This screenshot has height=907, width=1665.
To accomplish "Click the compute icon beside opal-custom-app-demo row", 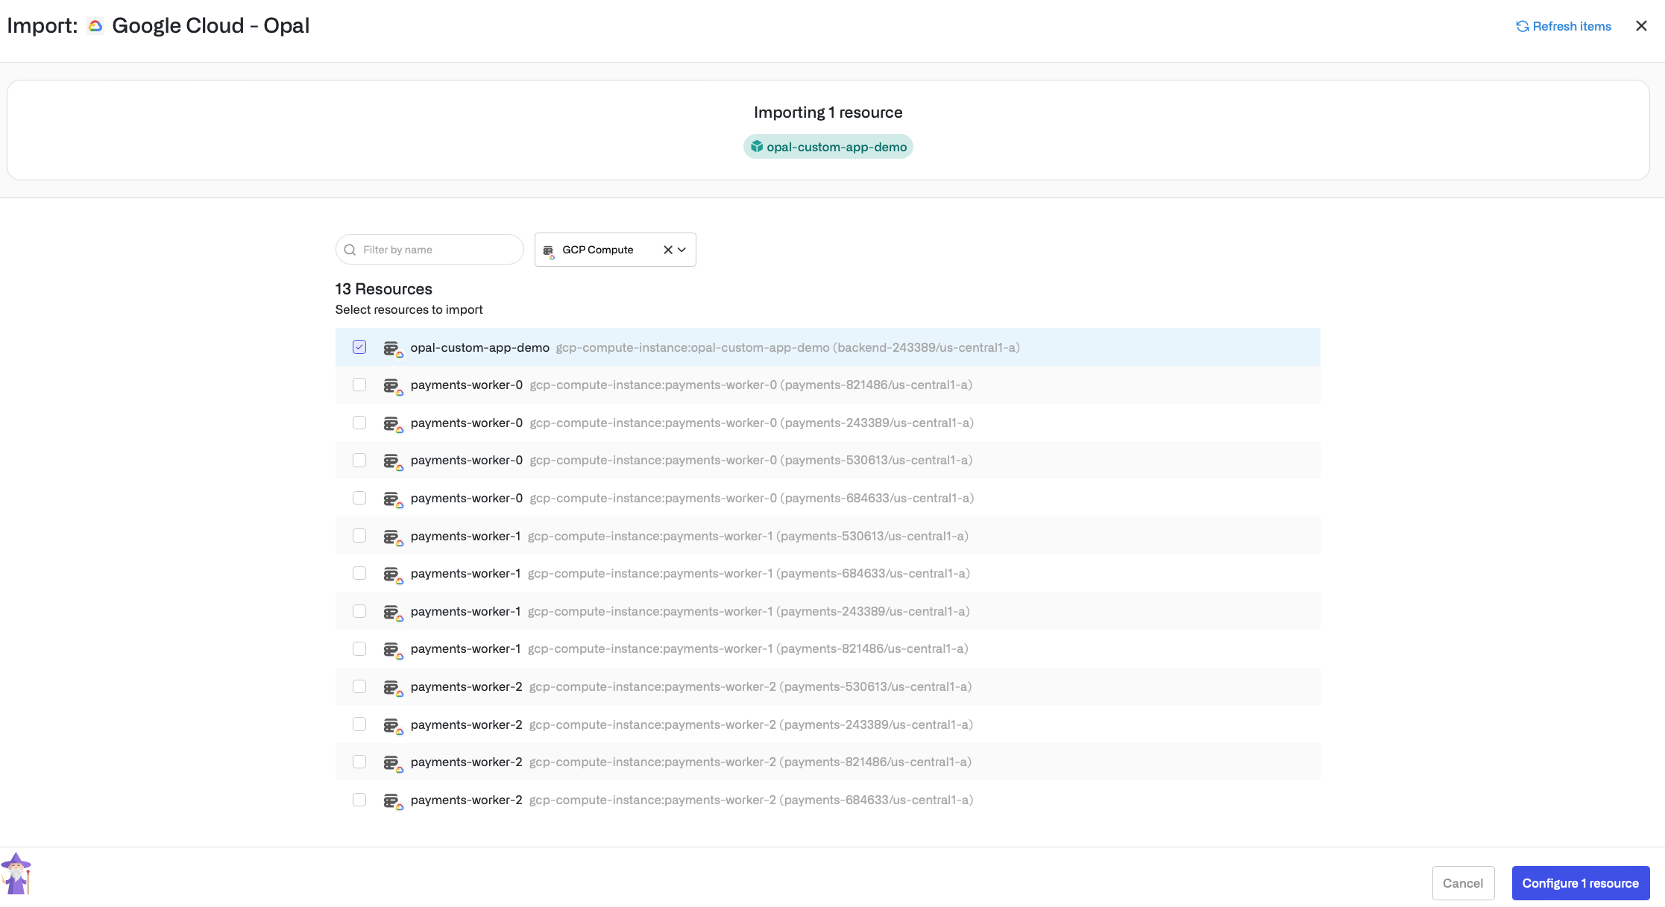I will tap(392, 348).
